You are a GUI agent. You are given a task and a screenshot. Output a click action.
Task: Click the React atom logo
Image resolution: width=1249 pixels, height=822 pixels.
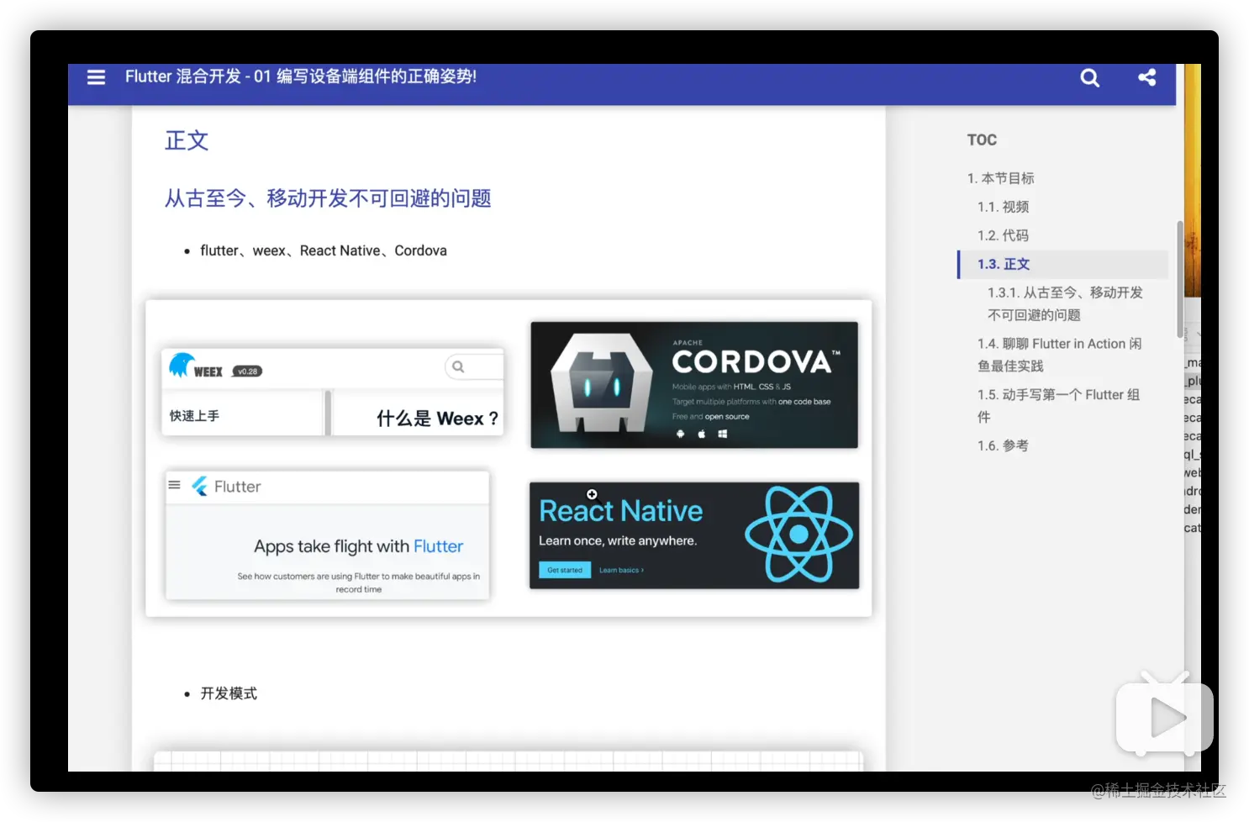[x=798, y=535]
